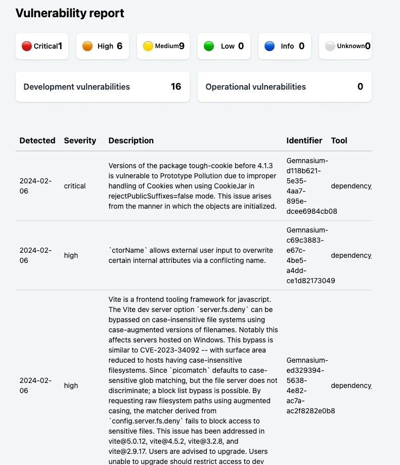Click the Medium severity yellow color dot
This screenshot has height=465, width=400.
click(x=147, y=46)
